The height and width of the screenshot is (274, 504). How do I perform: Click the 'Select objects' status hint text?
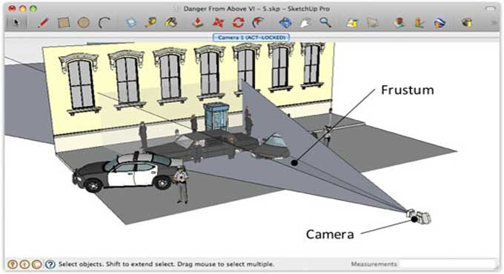click(166, 264)
